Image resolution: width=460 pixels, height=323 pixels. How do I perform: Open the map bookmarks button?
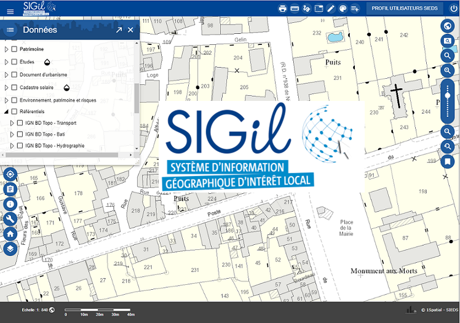point(447,161)
